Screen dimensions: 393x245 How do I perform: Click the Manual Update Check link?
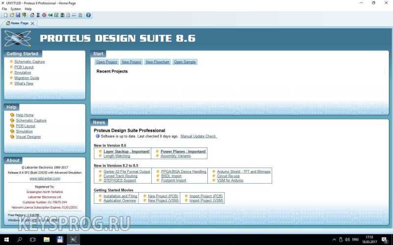click(x=198, y=137)
